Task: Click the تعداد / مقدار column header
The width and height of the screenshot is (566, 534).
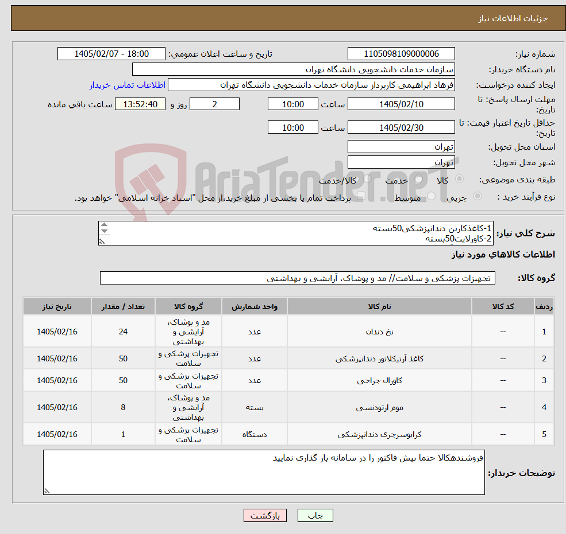Action: pyautogui.click(x=123, y=307)
